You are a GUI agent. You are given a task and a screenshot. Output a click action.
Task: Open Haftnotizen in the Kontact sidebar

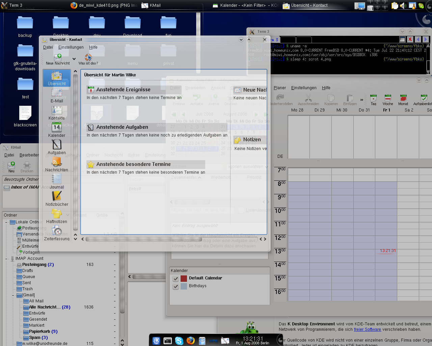tap(57, 216)
